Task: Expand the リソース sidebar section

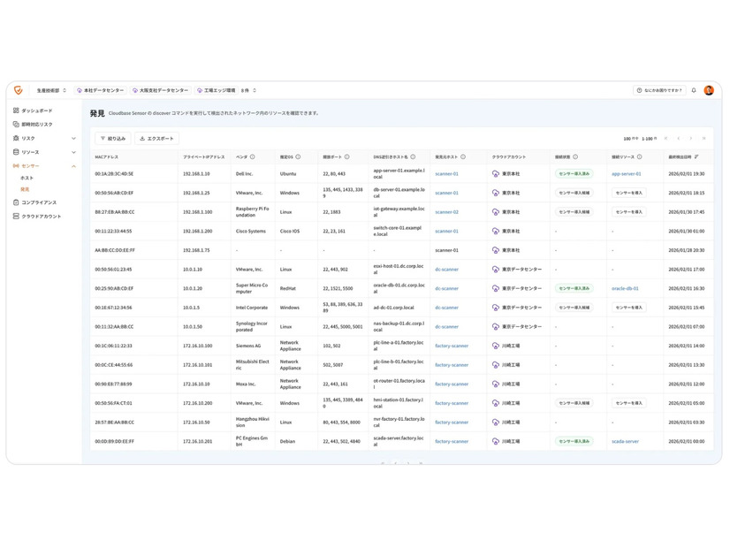Action: point(73,152)
